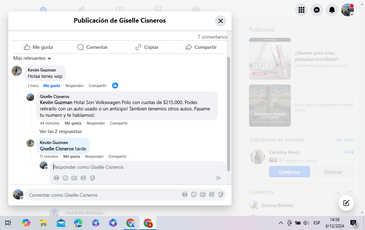Open sticker picker in reply box
365x230 pixels.
[x=92, y=178]
